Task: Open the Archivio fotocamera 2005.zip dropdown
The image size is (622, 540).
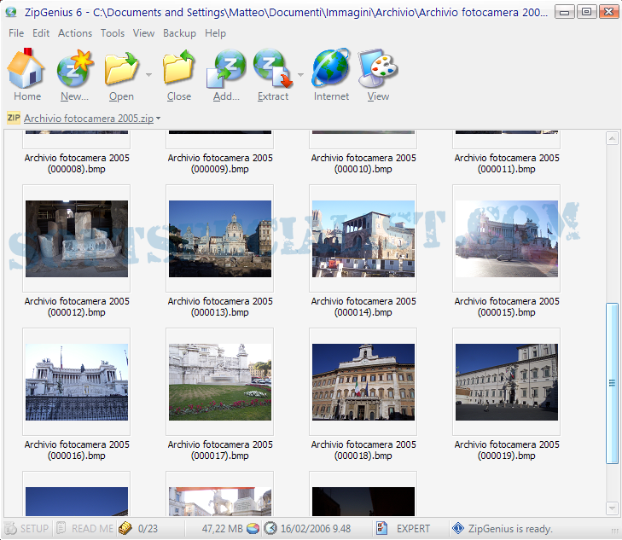Action: (x=92, y=119)
